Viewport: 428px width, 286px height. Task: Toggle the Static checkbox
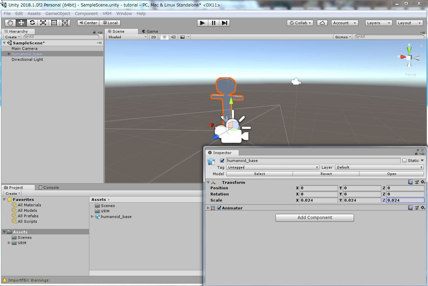click(404, 161)
